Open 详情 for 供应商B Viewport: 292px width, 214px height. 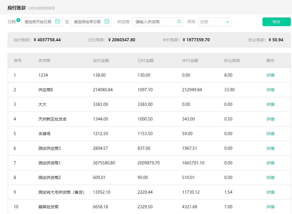click(x=270, y=90)
